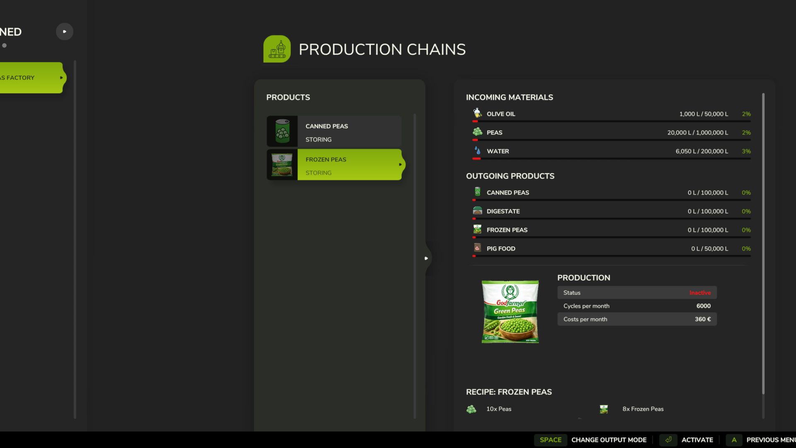Expand the arrow on Frozen Peas row
796x448 pixels.
tap(400, 165)
